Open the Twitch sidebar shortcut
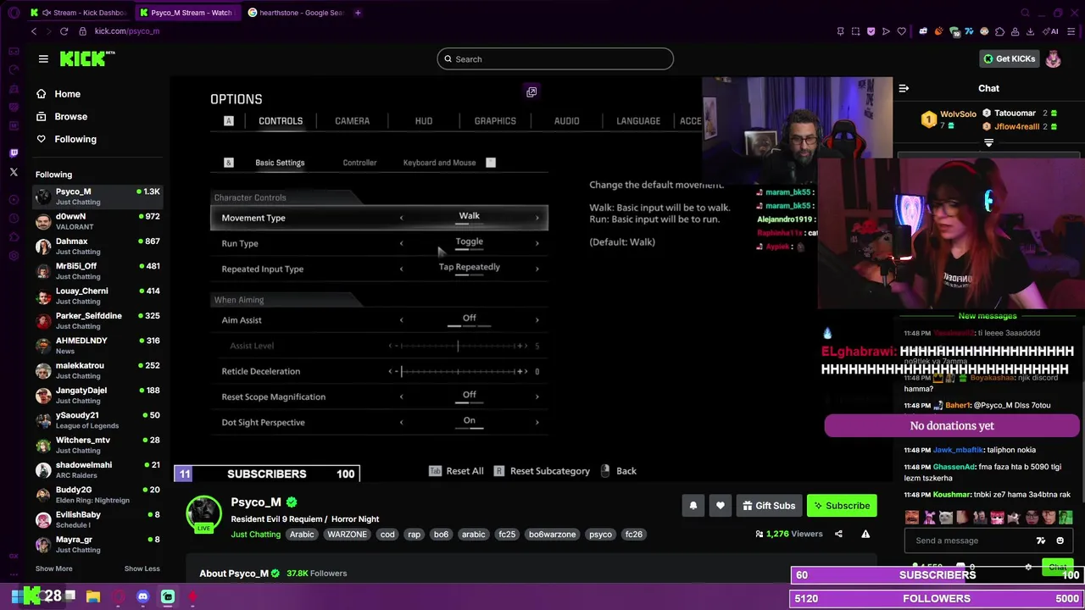Screen dimensions: 1085x610 click(14, 153)
